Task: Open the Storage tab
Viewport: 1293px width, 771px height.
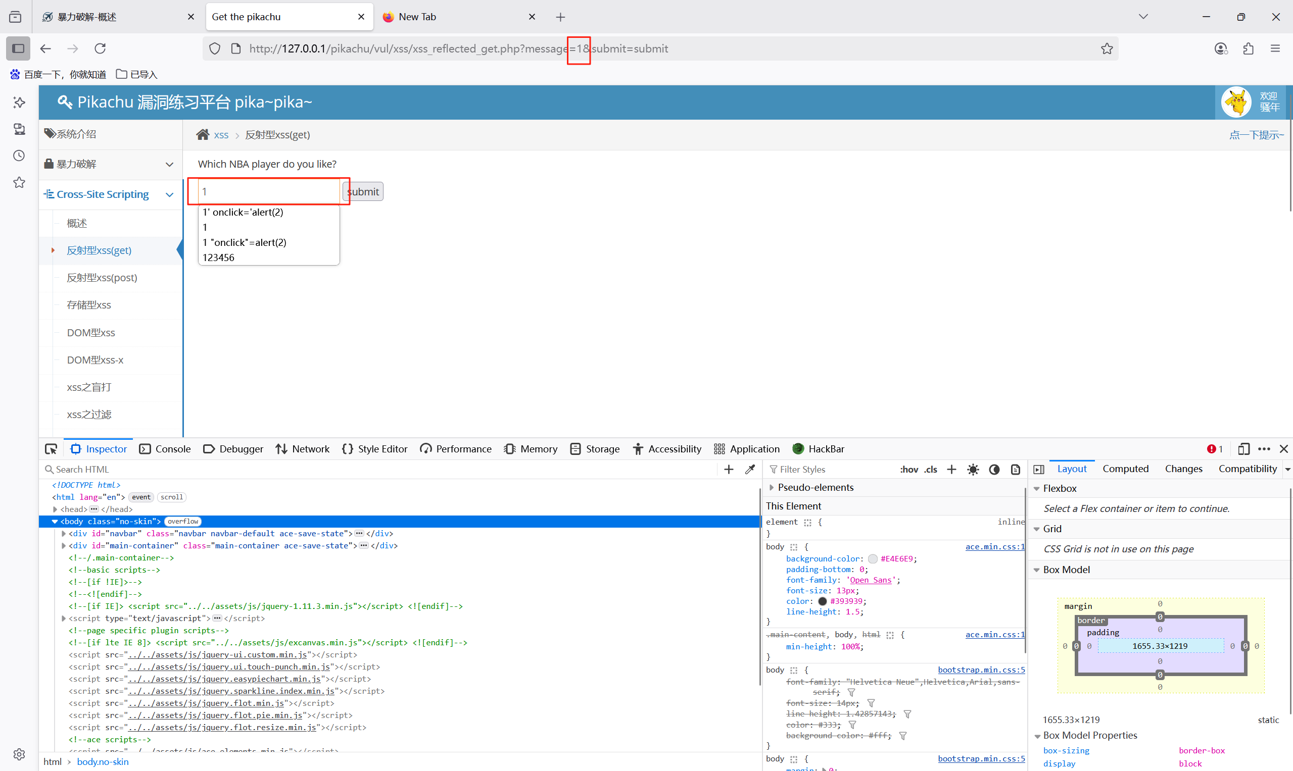Action: click(595, 449)
